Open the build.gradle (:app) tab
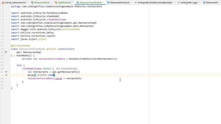Image resolution: width=221 pixels, height=124 pixels. [x=189, y=2]
